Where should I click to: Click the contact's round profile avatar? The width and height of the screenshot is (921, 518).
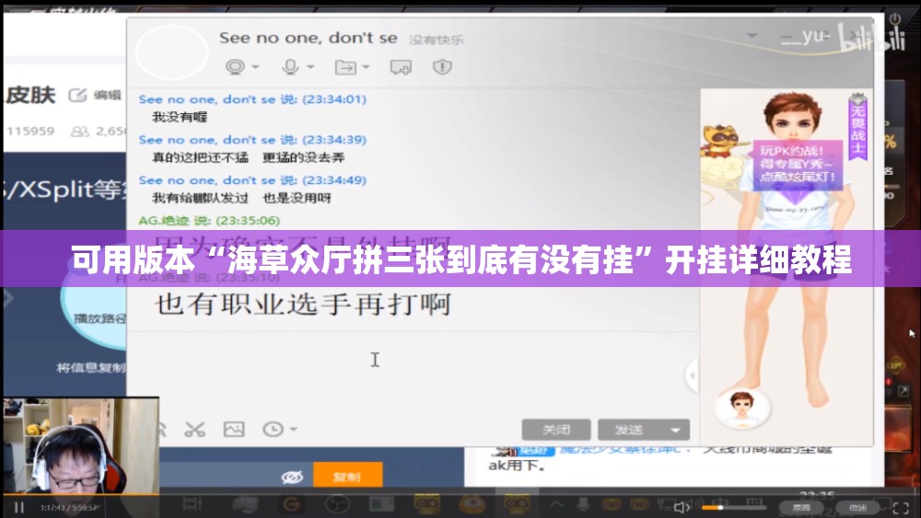[172, 52]
